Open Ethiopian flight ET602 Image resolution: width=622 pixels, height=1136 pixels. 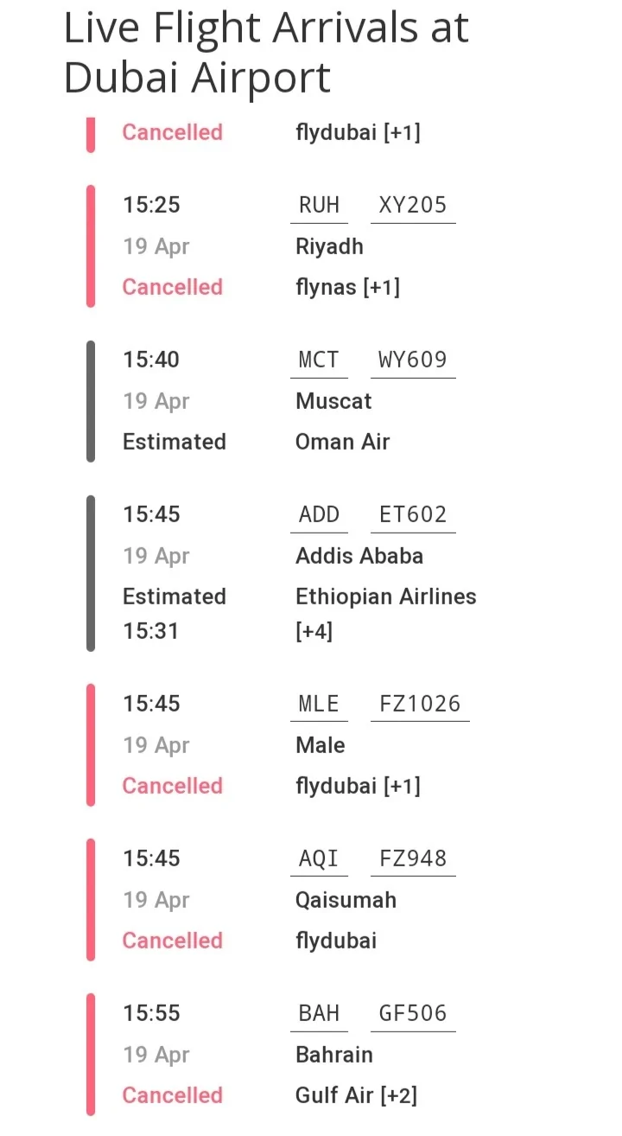coord(413,514)
